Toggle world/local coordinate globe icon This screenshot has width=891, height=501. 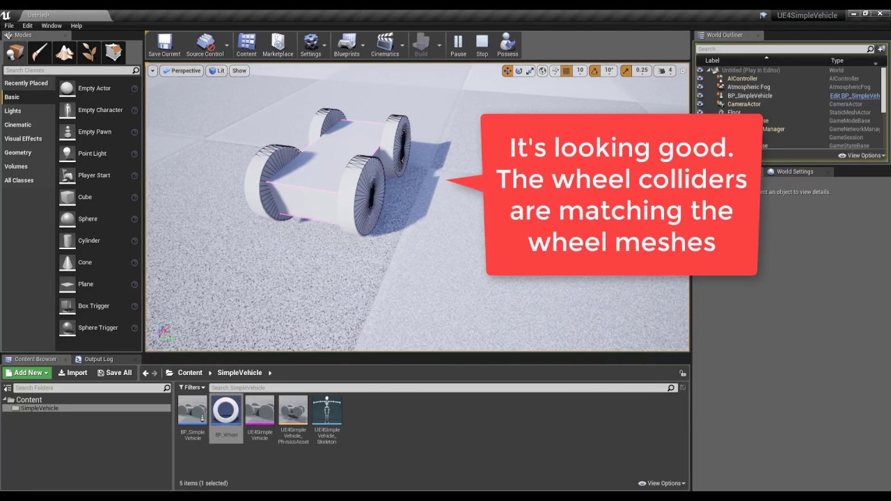542,70
